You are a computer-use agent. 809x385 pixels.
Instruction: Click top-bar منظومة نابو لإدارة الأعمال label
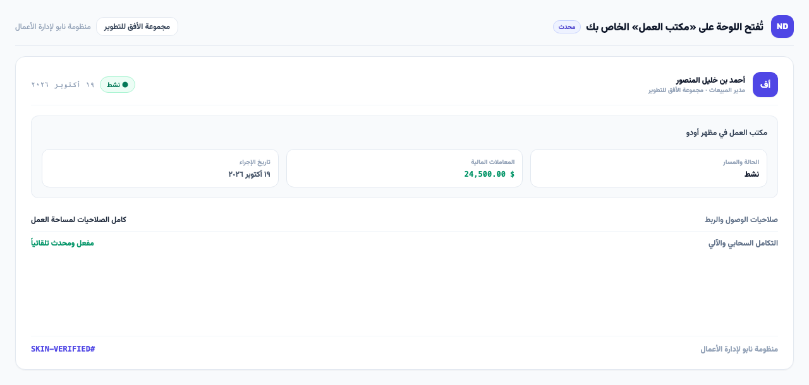53,27
